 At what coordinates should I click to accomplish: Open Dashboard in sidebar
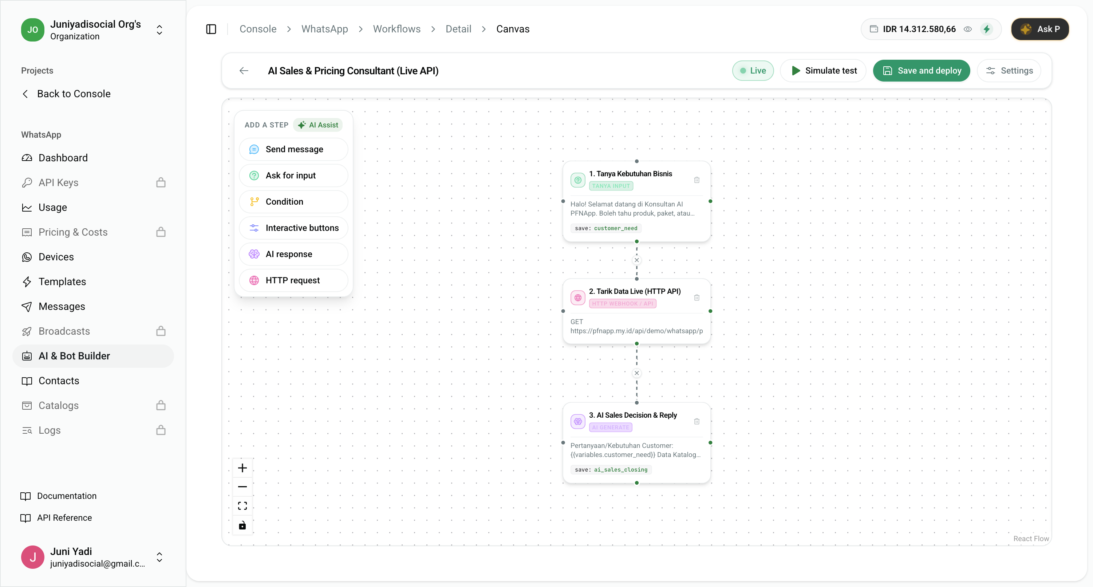(93, 158)
